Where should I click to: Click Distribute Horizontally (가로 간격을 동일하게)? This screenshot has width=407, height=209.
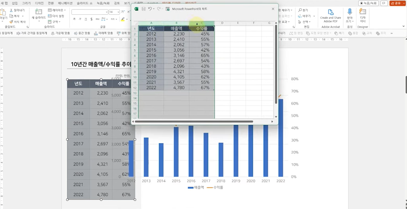tap(31, 33)
